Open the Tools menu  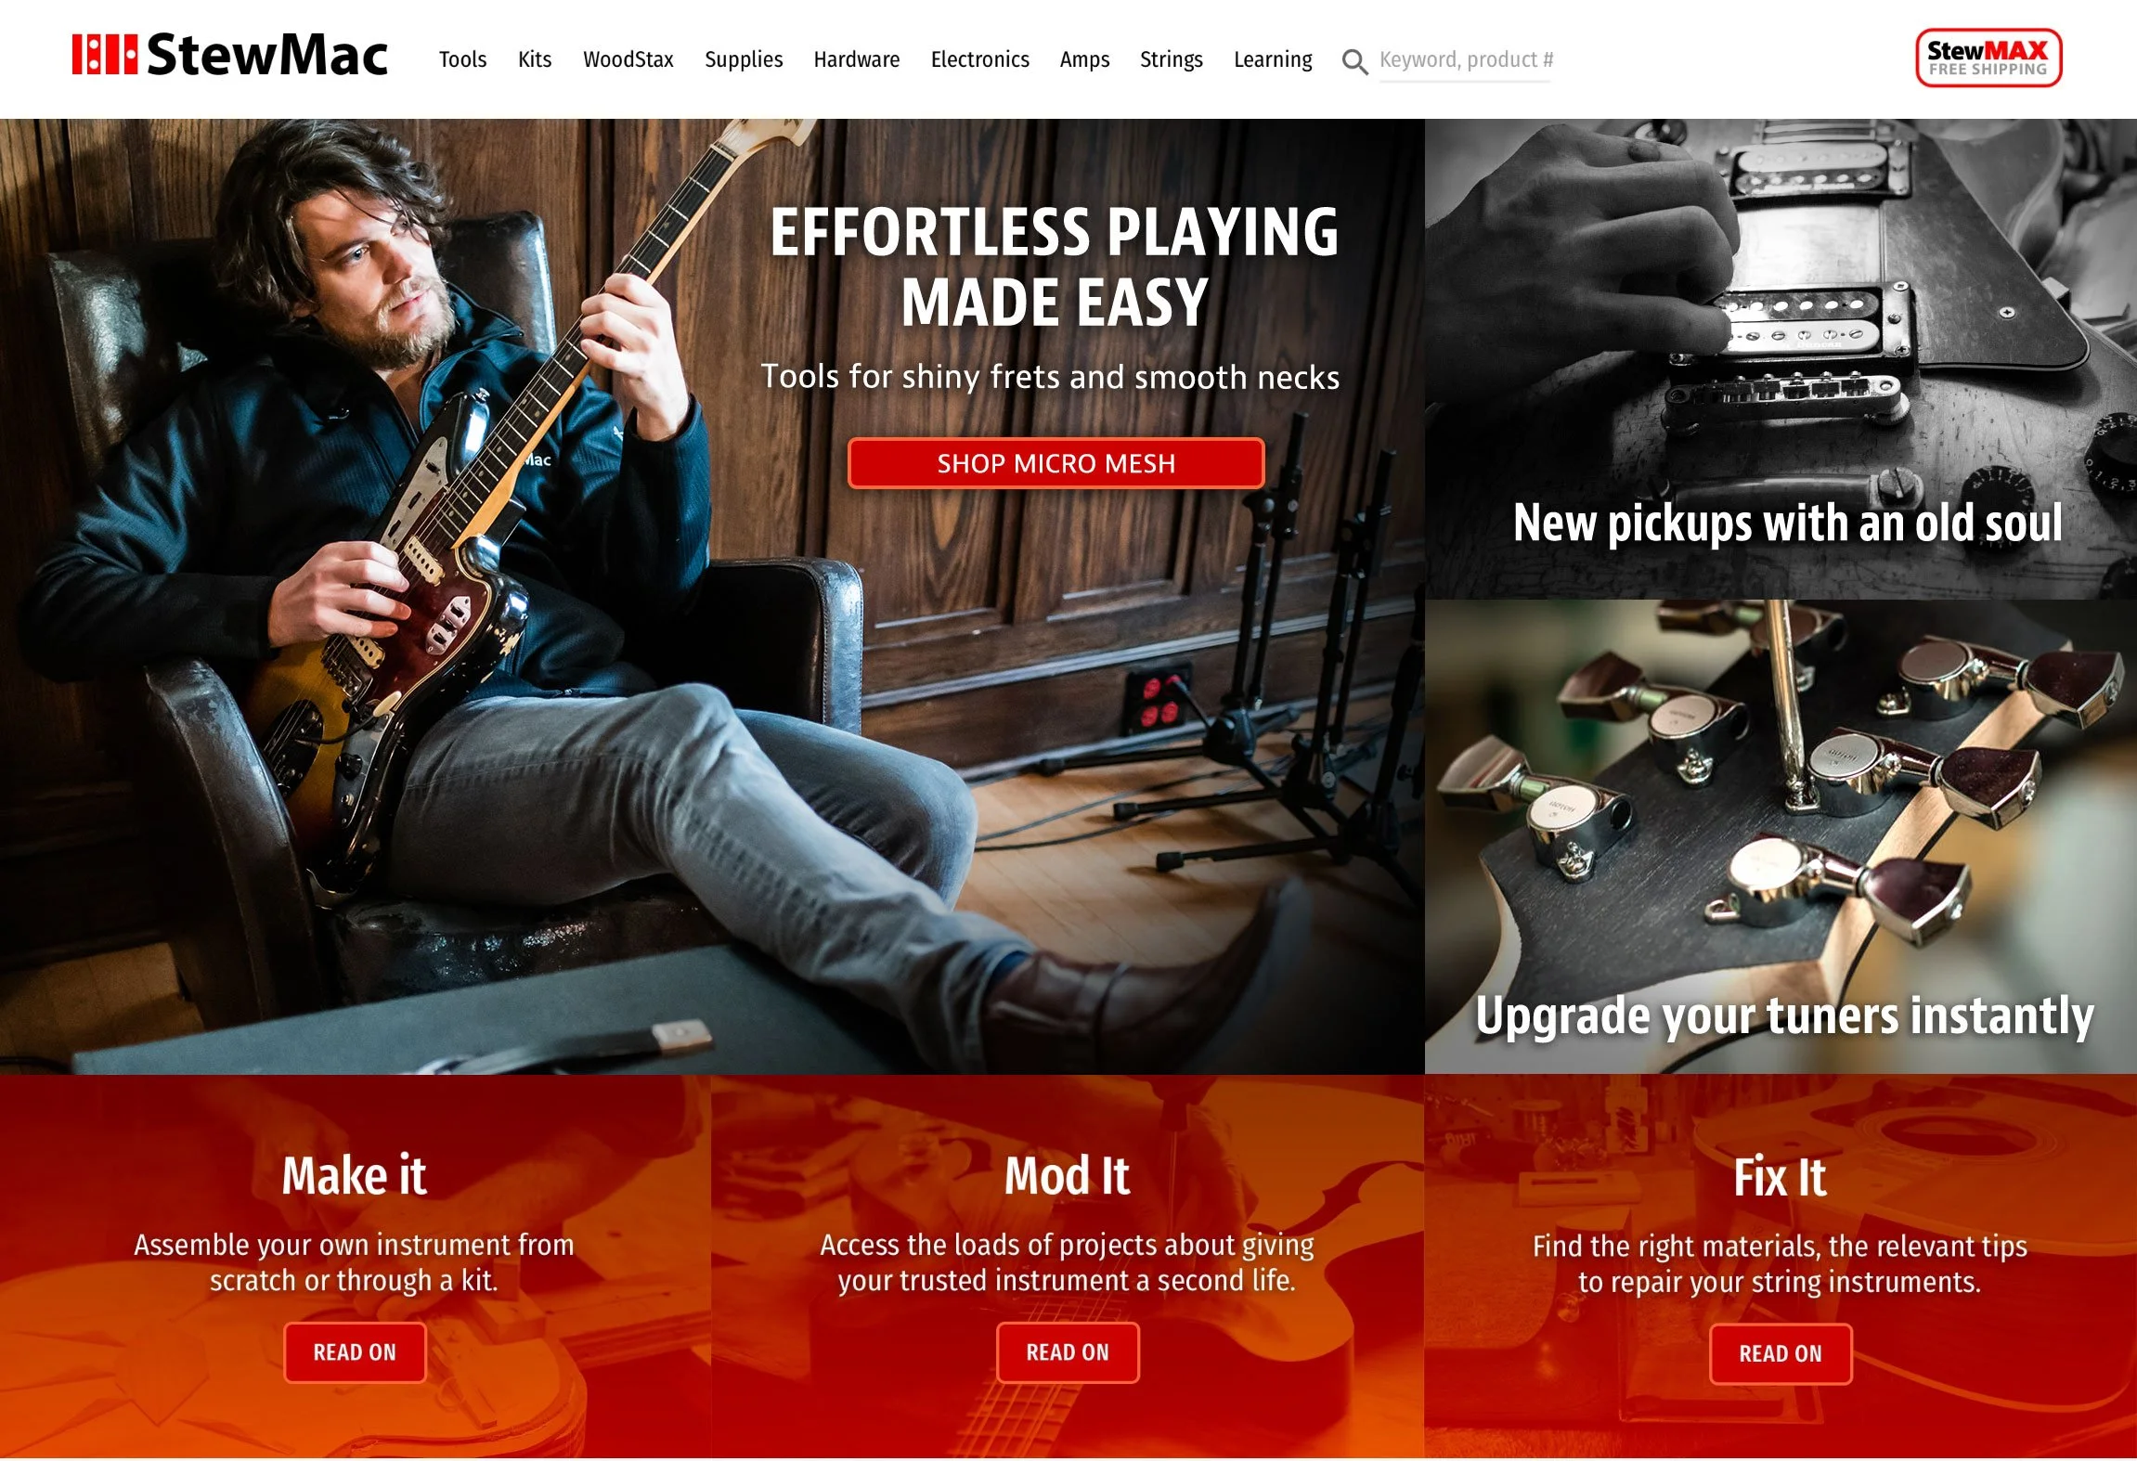point(462,59)
